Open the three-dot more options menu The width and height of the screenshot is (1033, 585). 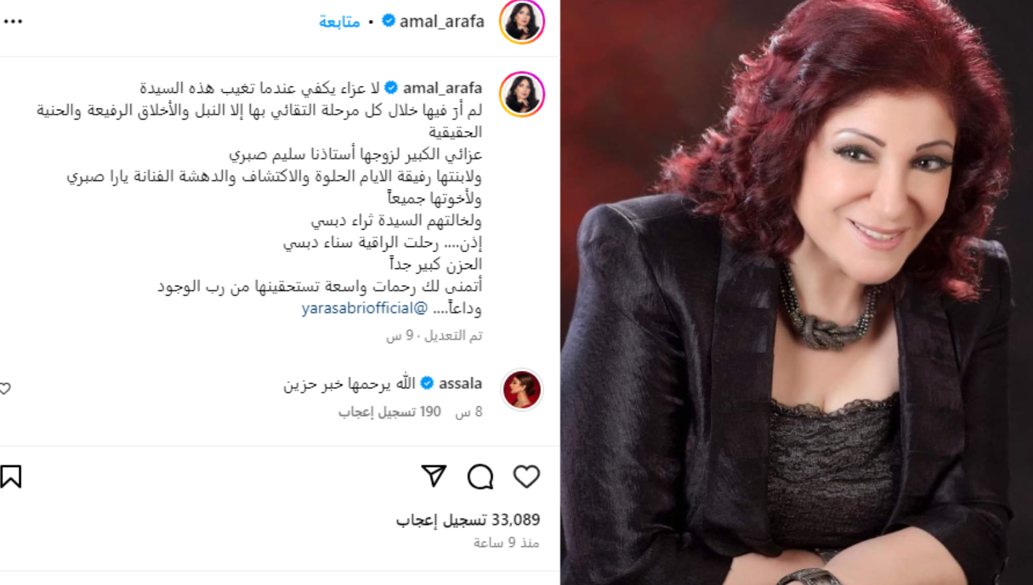click(13, 21)
